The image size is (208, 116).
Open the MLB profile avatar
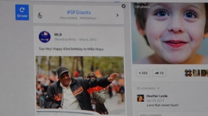coord(44,37)
